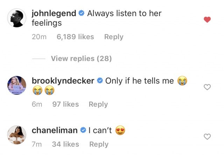224x155 pixels.
Task: Like brooklyndecker's comment with heart icon
Action: pyautogui.click(x=207, y=87)
